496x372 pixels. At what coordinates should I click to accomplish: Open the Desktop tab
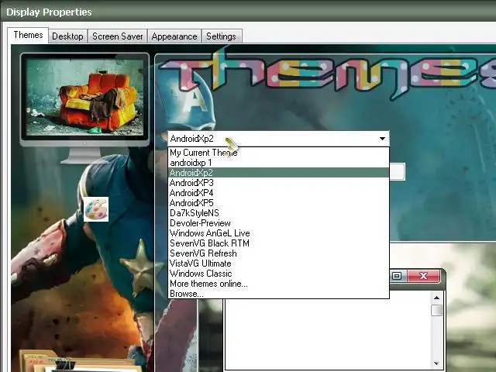coord(67,36)
